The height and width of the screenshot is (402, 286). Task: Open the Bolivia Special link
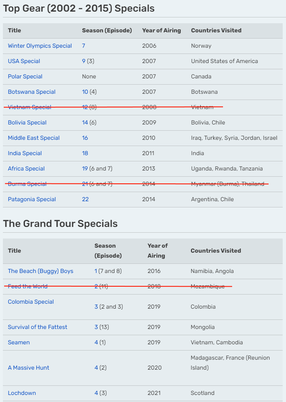27,122
